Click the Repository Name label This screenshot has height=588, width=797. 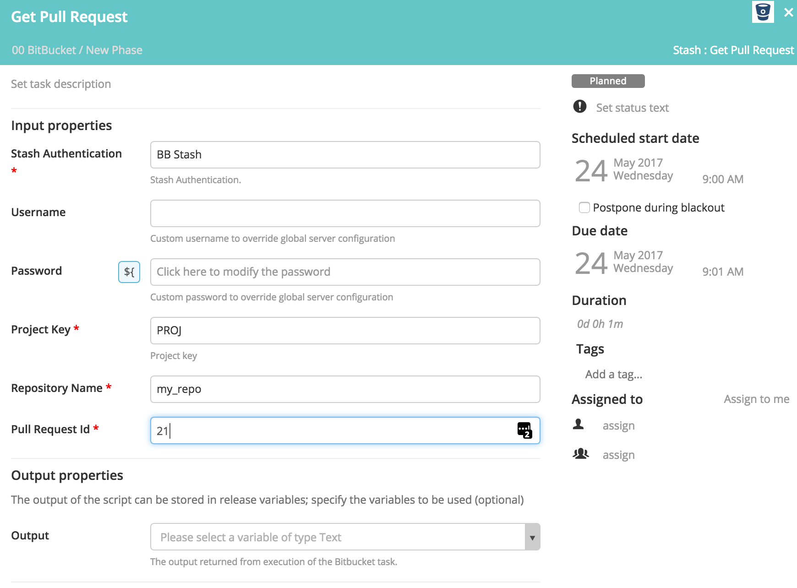coord(57,388)
